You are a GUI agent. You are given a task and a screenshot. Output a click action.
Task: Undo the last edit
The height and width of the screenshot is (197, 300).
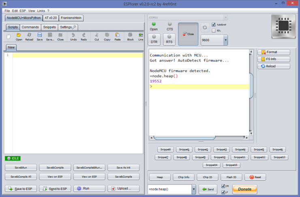(x=73, y=37)
